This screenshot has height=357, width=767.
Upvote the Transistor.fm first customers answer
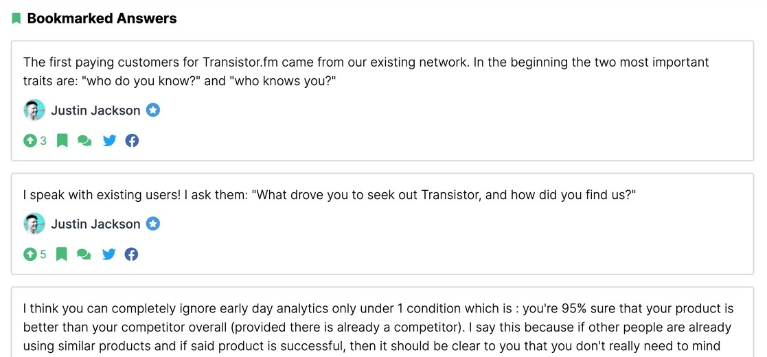click(30, 141)
